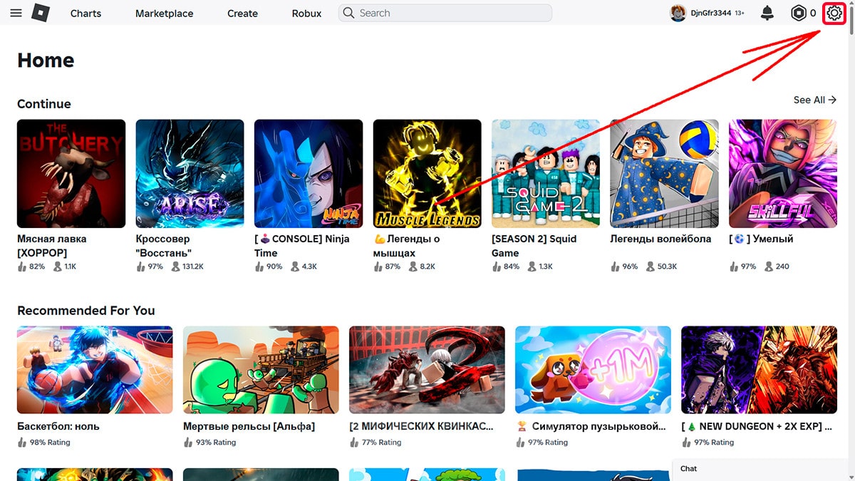Open the red mythical kagune game thumbnail
This screenshot has width=855, height=481.
coord(427,370)
